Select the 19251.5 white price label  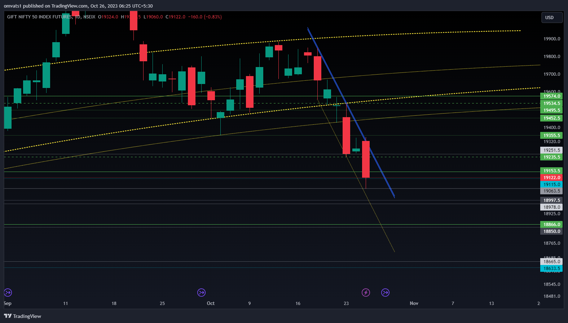[x=551, y=150]
